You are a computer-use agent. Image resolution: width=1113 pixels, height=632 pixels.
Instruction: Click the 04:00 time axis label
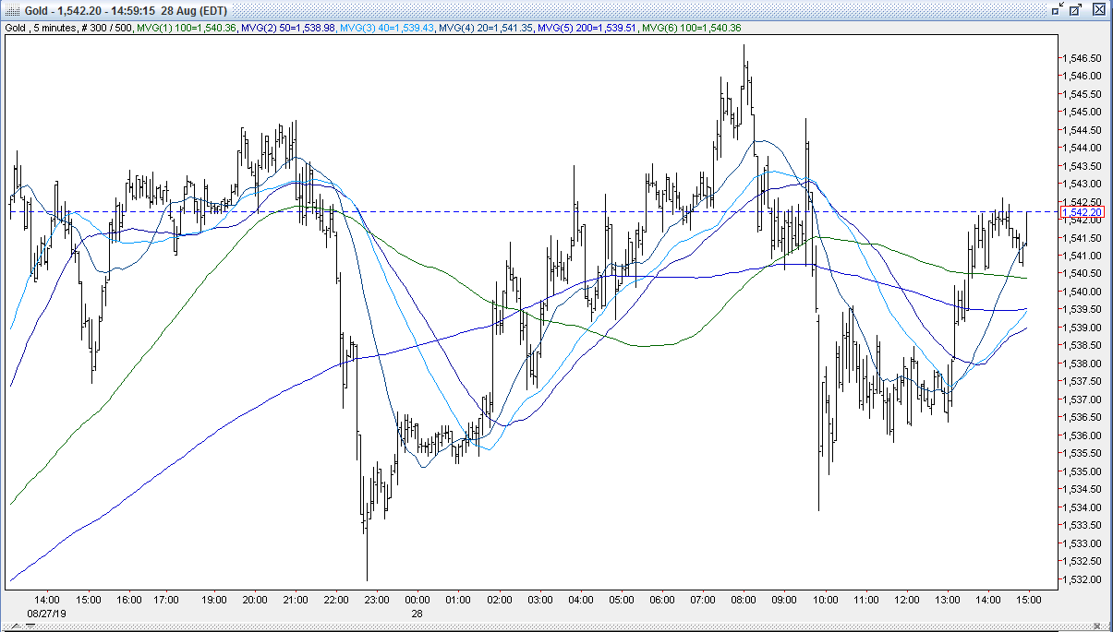(581, 601)
